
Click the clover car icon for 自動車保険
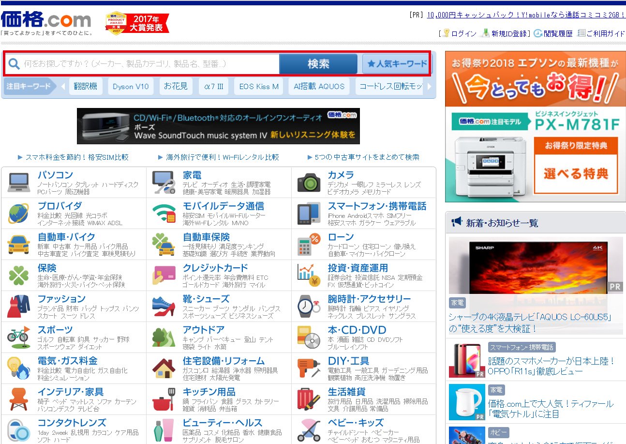tap(164, 245)
